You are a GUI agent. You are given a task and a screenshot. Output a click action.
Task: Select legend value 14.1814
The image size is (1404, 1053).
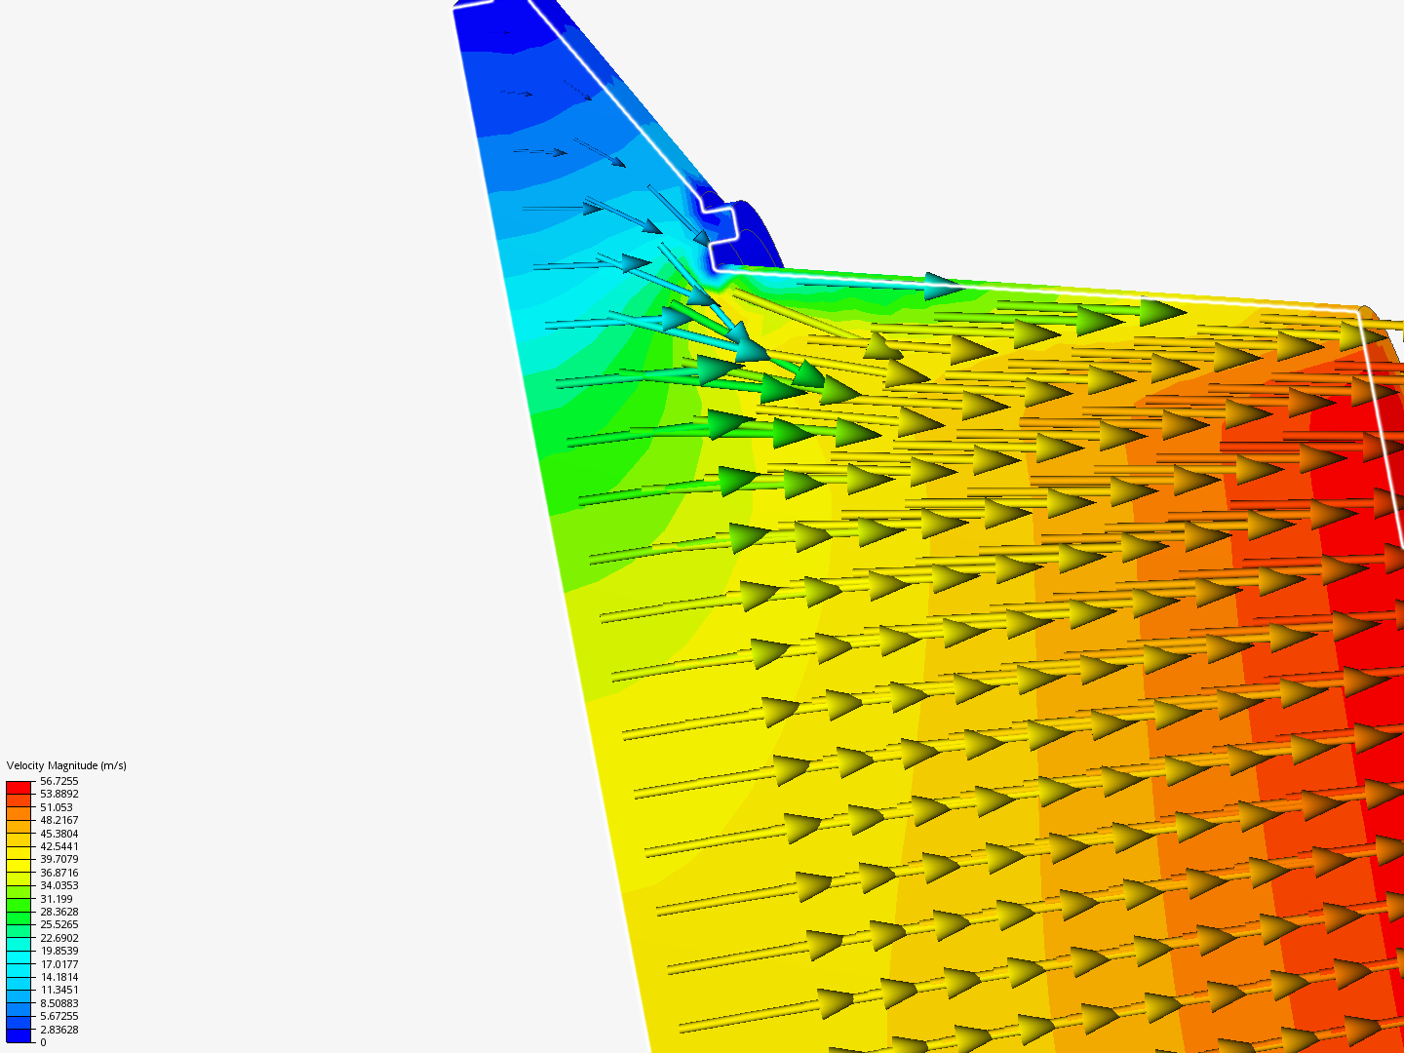click(x=58, y=977)
